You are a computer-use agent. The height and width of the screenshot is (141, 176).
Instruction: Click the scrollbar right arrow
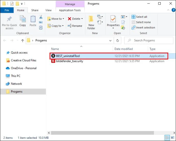click(x=174, y=133)
